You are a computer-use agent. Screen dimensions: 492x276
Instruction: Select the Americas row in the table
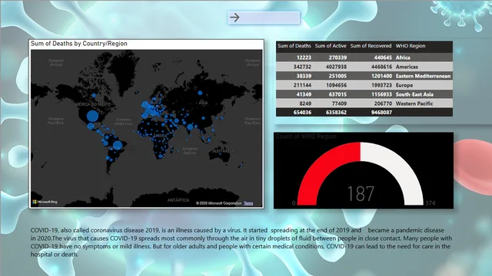(x=364, y=67)
